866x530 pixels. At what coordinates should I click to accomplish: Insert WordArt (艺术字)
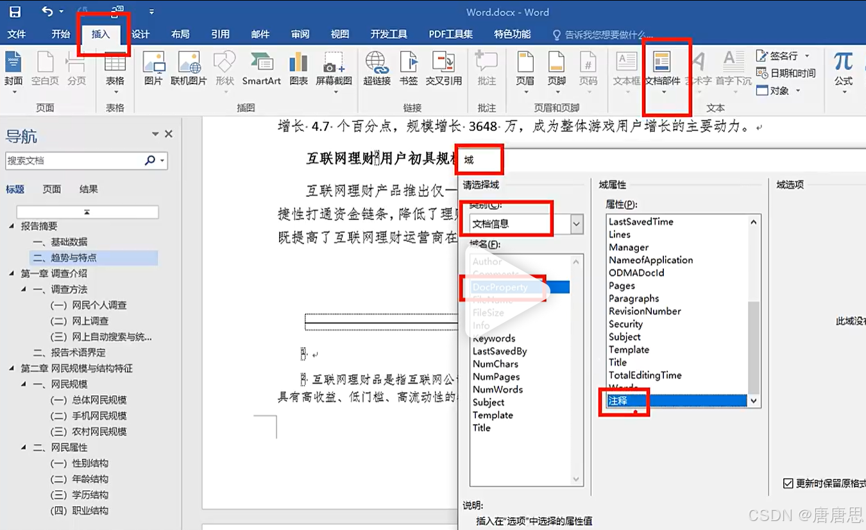pos(698,73)
